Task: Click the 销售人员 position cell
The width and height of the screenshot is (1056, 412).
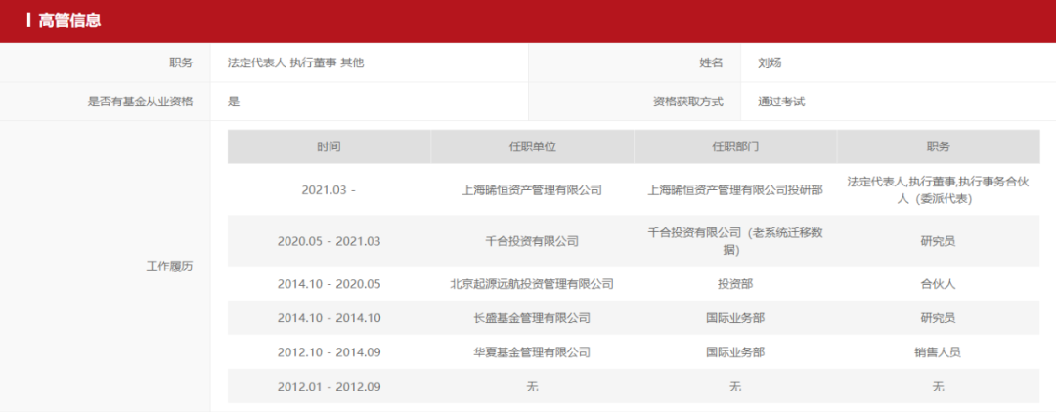Action: click(938, 352)
